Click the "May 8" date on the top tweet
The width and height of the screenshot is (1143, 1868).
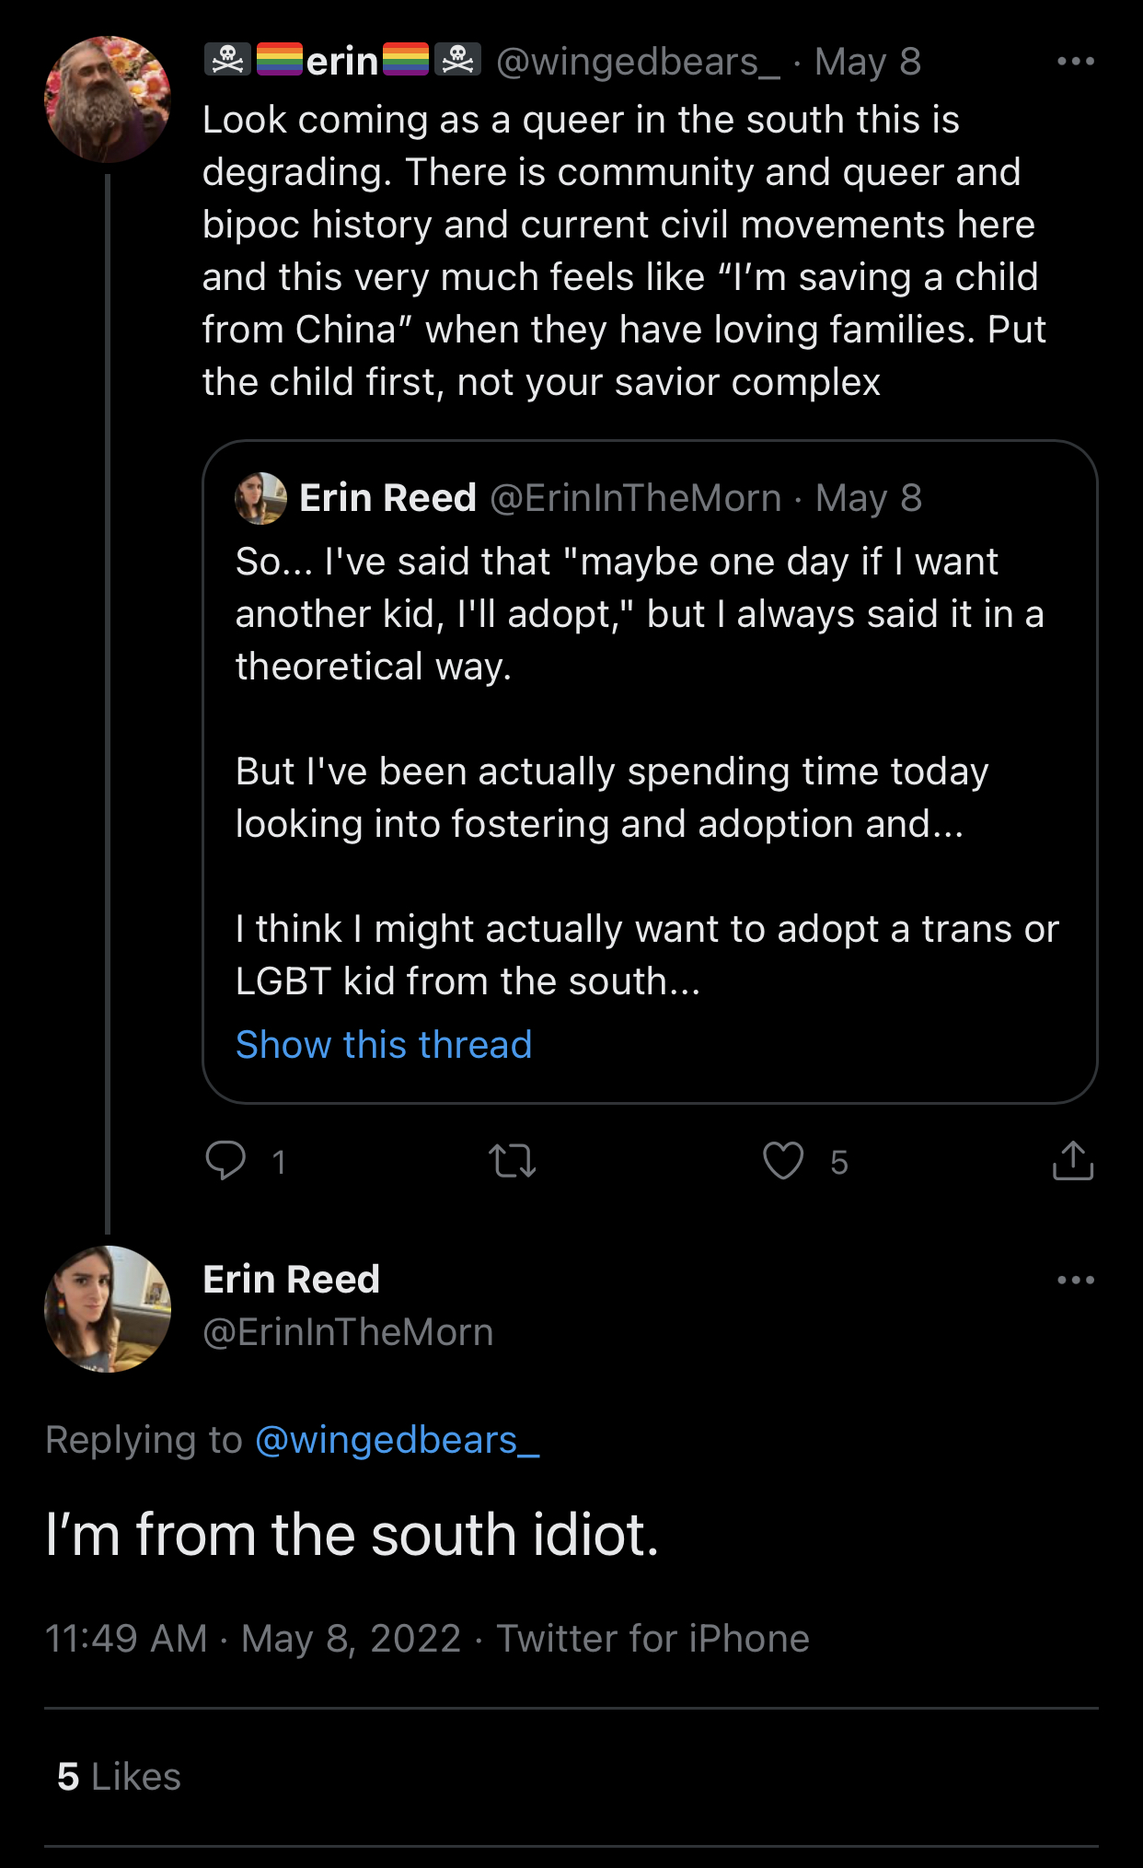[x=867, y=62]
